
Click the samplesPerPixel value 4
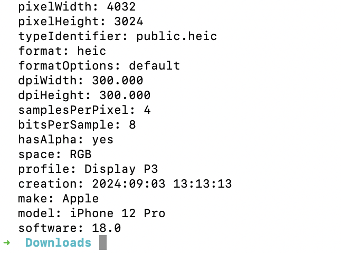coord(147,110)
